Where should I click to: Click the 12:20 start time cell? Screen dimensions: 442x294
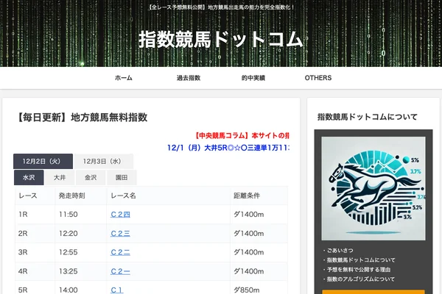80,234
